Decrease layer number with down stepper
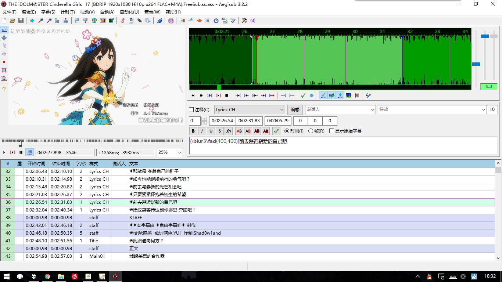Image resolution: width=502 pixels, height=282 pixels. coord(204,123)
